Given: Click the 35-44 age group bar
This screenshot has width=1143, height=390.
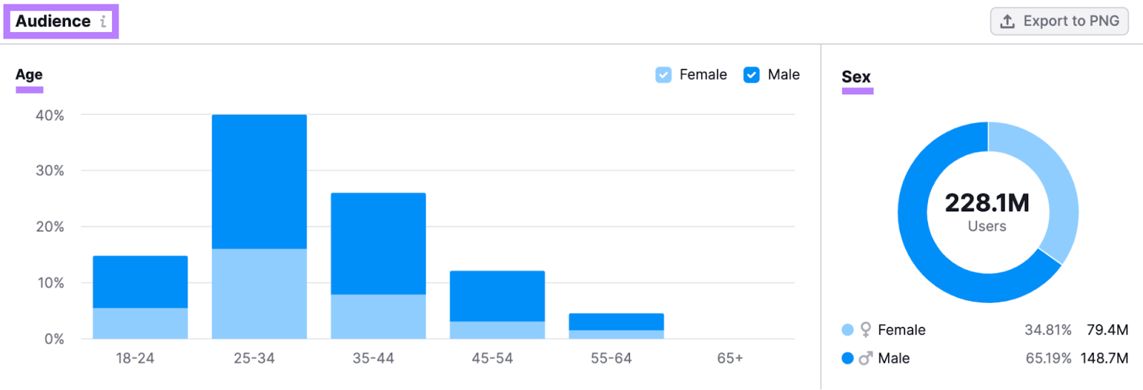Looking at the screenshot, I should point(378,266).
